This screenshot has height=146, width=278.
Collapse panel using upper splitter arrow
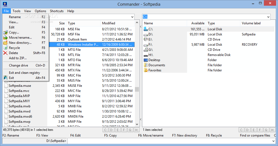pos(141,27)
